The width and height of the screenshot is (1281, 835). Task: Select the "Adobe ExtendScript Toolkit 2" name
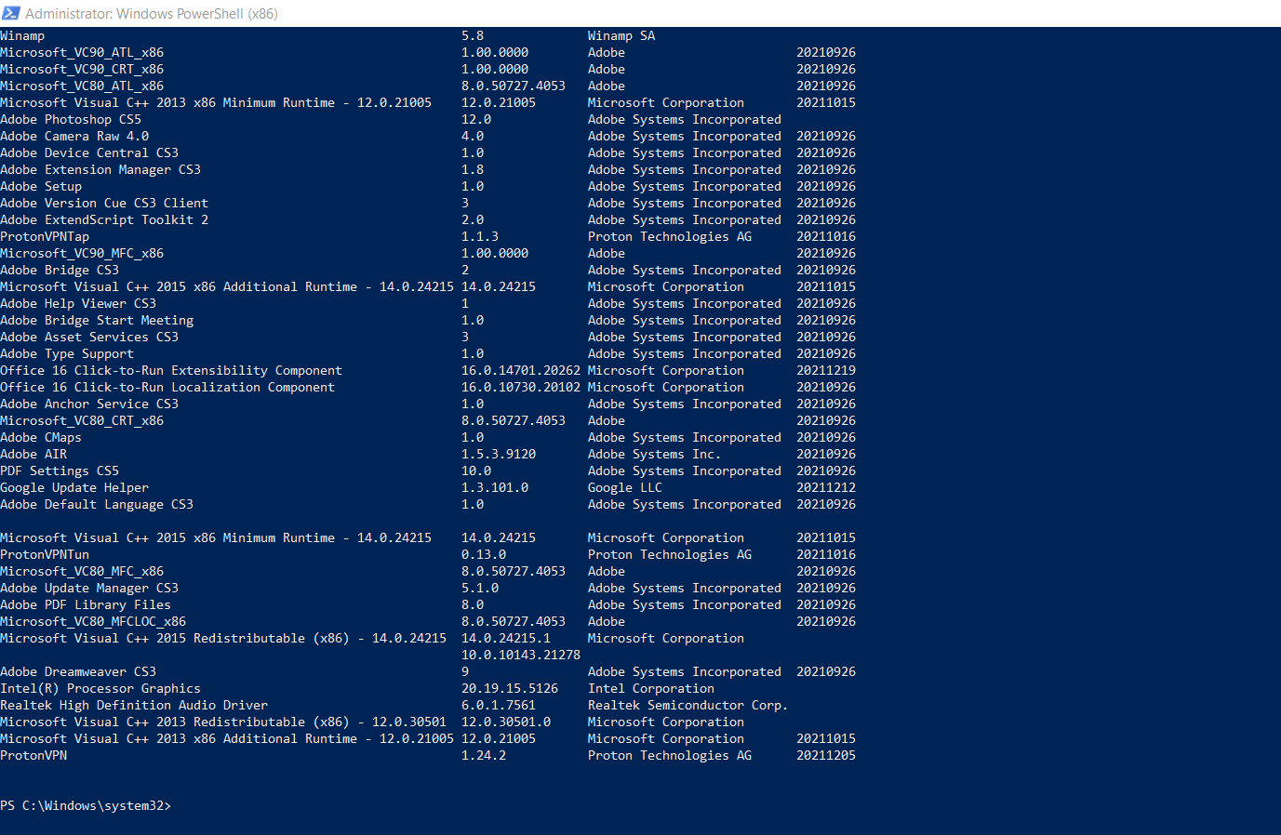pyautogui.click(x=104, y=220)
